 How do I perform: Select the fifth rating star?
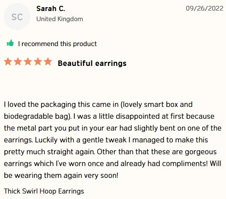[x=48, y=62]
